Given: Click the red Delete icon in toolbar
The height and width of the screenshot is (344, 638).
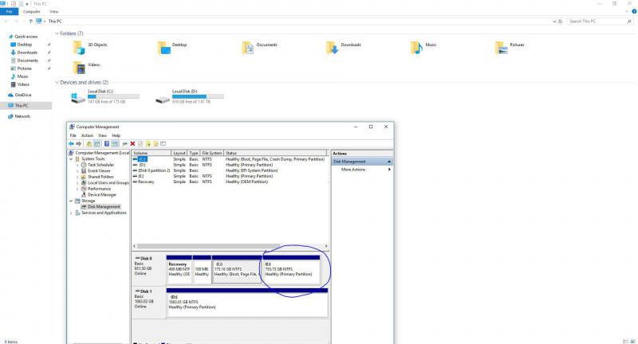Looking at the screenshot, I should point(132,143).
